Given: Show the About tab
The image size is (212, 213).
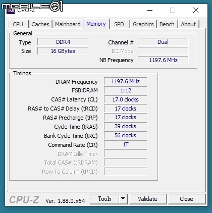Looking at the screenshot, I should 188,24.
